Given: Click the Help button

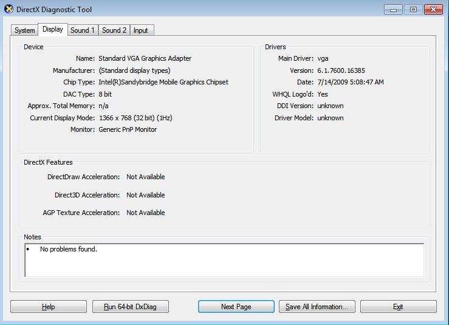Looking at the screenshot, I should tap(49, 307).
